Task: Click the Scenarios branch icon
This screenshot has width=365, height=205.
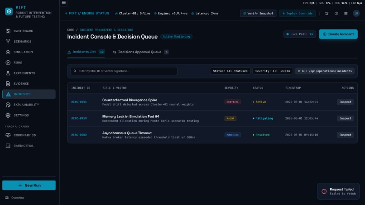Action: [x=8, y=42]
